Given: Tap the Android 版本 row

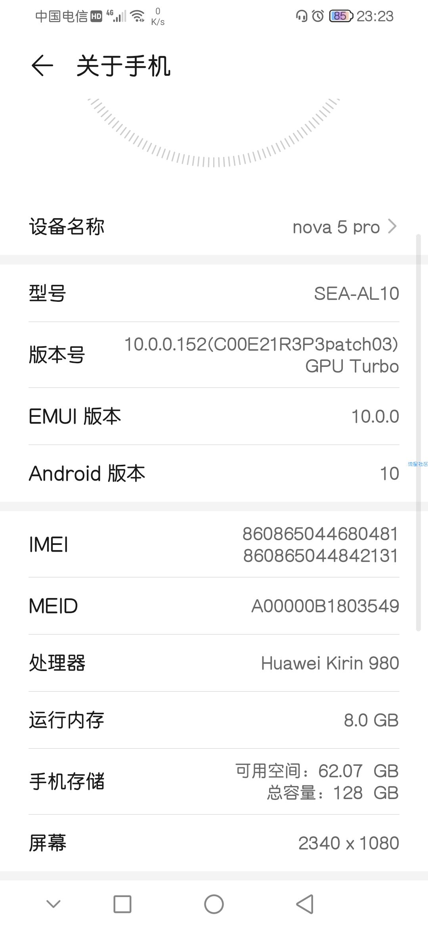Looking at the screenshot, I should 214,474.
